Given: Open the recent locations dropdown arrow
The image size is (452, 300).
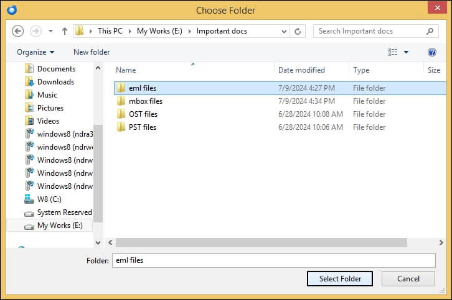Looking at the screenshot, I should [50, 31].
